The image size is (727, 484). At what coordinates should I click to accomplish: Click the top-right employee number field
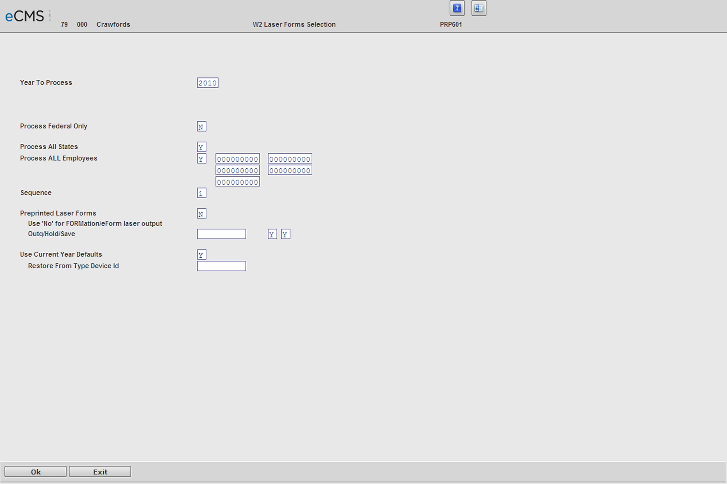pyautogui.click(x=290, y=159)
